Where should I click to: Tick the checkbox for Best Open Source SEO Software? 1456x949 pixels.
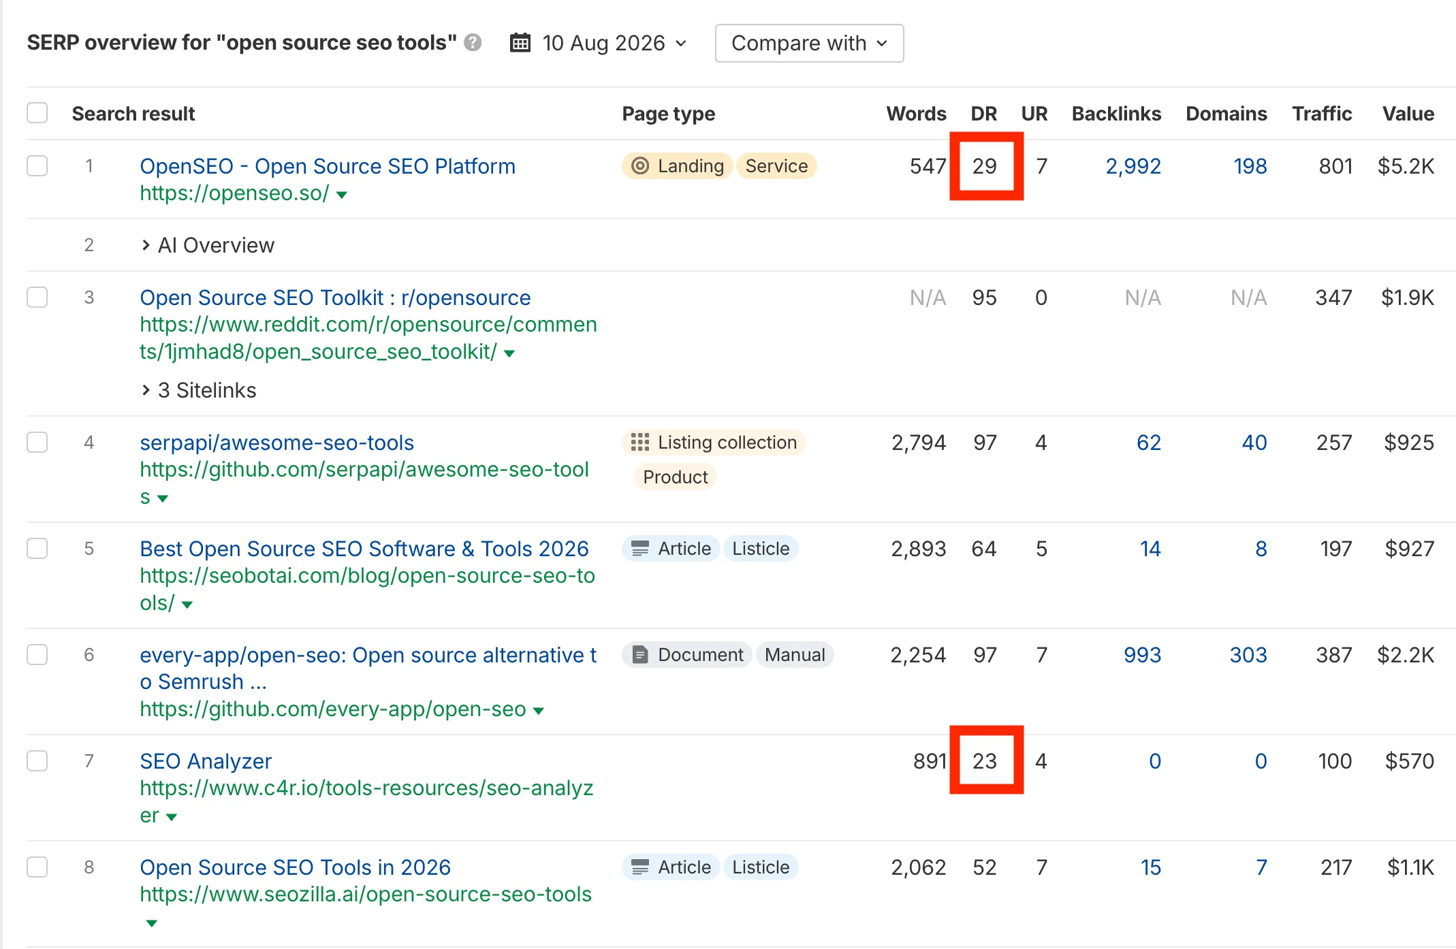[37, 549]
